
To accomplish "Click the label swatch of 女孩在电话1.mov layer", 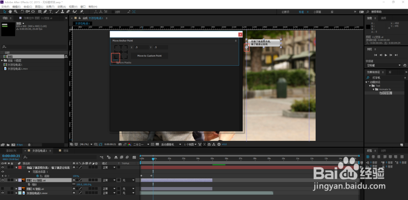I will pyautogui.click(x=20, y=193).
